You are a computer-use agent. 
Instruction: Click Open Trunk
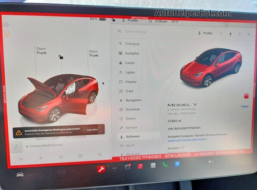tap(94, 54)
